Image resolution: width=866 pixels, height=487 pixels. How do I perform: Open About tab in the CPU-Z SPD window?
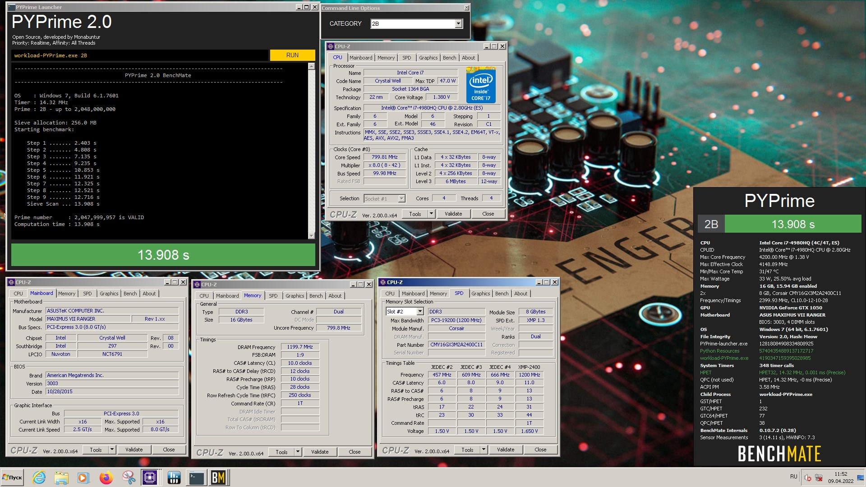[521, 294]
